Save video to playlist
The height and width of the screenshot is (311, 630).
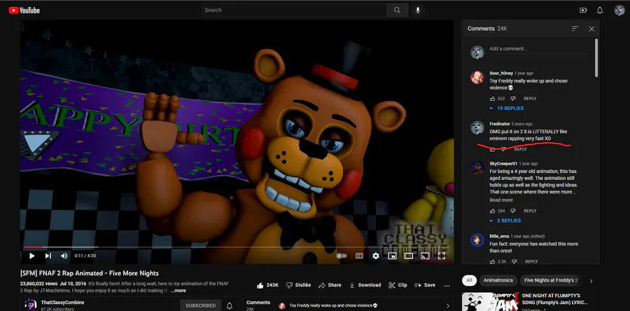tap(425, 285)
